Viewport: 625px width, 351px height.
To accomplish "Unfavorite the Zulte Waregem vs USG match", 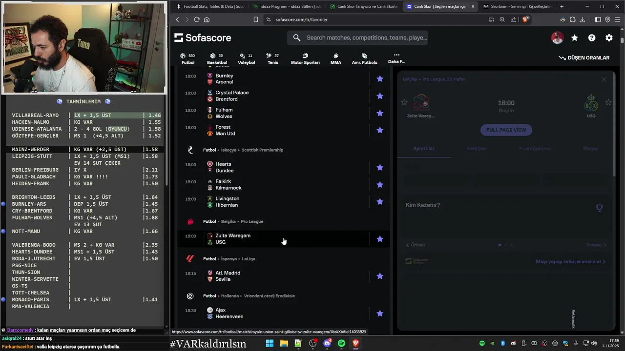I will point(380,239).
